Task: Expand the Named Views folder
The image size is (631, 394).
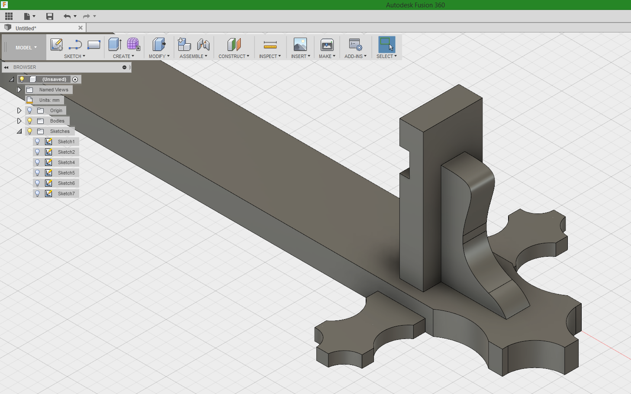Action: [x=19, y=90]
